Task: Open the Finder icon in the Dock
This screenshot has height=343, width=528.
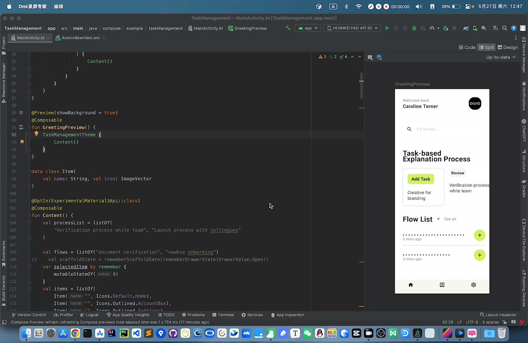Action: coord(26,333)
